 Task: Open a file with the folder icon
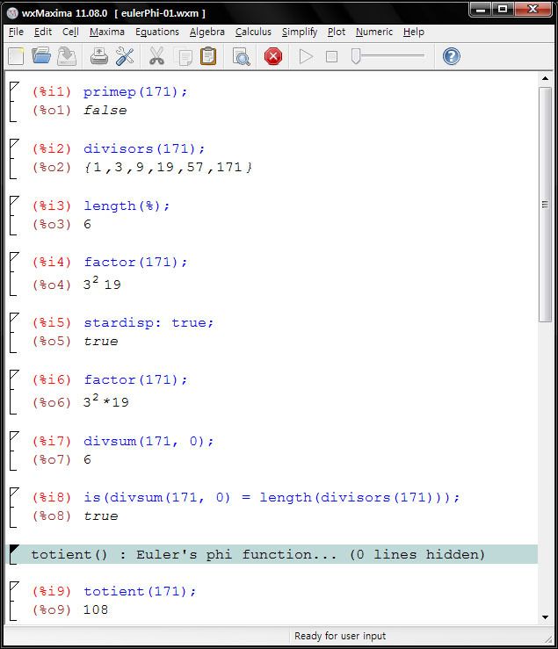tap(41, 56)
